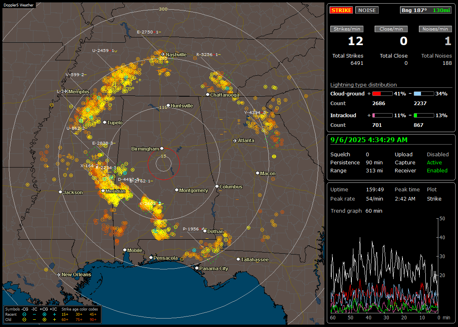Click the strike symbols legend box
Screen dimensions: 458x327
coord(52,315)
